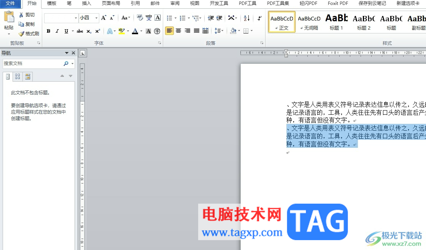Shrink font size with small A icon

(112, 18)
